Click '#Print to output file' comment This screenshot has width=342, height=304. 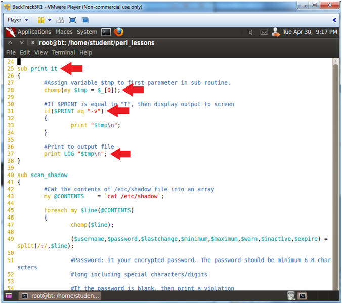[79, 147]
